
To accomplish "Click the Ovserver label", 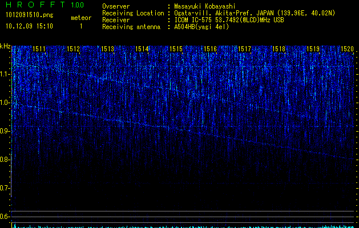I will coord(116,6).
